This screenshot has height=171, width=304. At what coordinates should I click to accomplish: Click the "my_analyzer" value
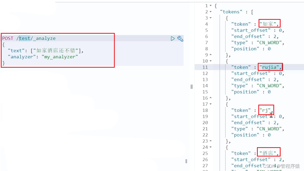60,57
